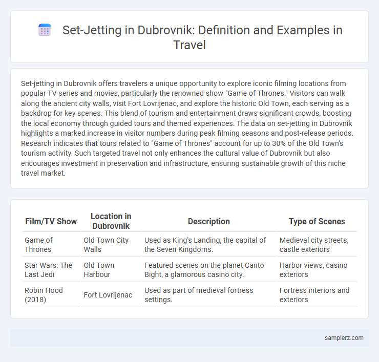Click the medieval fortress settings description cell
Image resolution: width=379 pixels, height=362 pixels.
pos(209,295)
